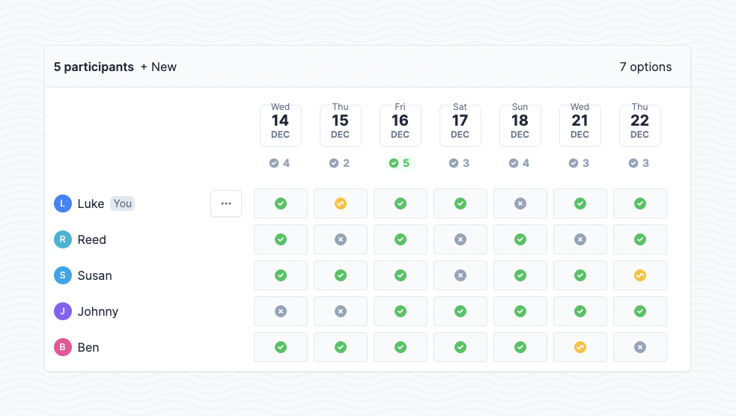Select the Sun 18 Dec date card

coord(520,125)
